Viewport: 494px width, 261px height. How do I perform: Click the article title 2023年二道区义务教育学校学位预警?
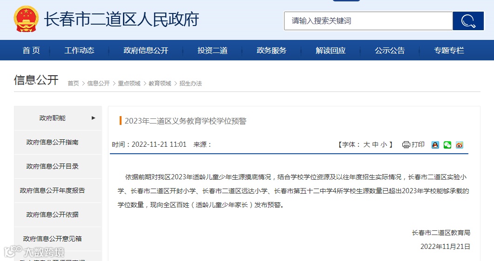(x=186, y=121)
